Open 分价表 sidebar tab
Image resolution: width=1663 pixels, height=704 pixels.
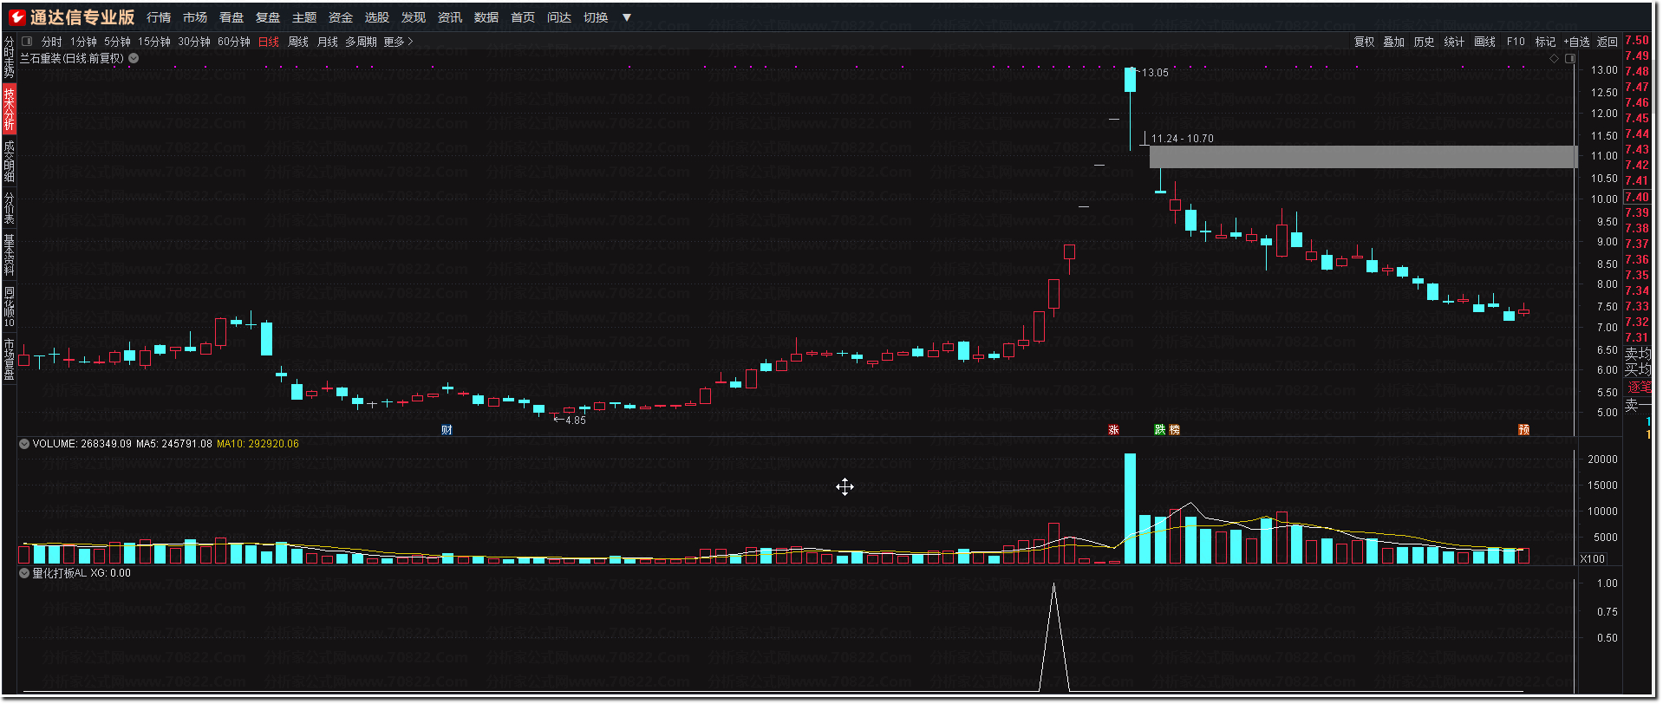9,209
